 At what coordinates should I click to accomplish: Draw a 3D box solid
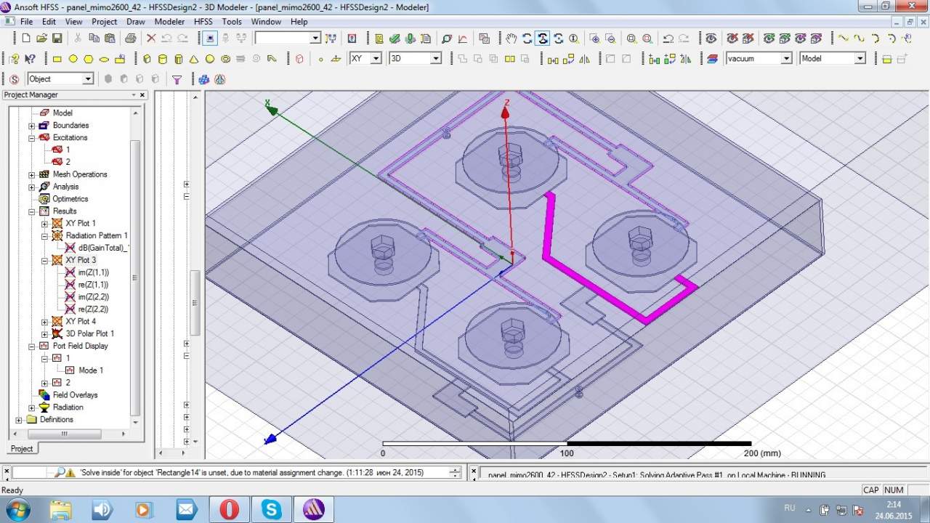point(147,59)
